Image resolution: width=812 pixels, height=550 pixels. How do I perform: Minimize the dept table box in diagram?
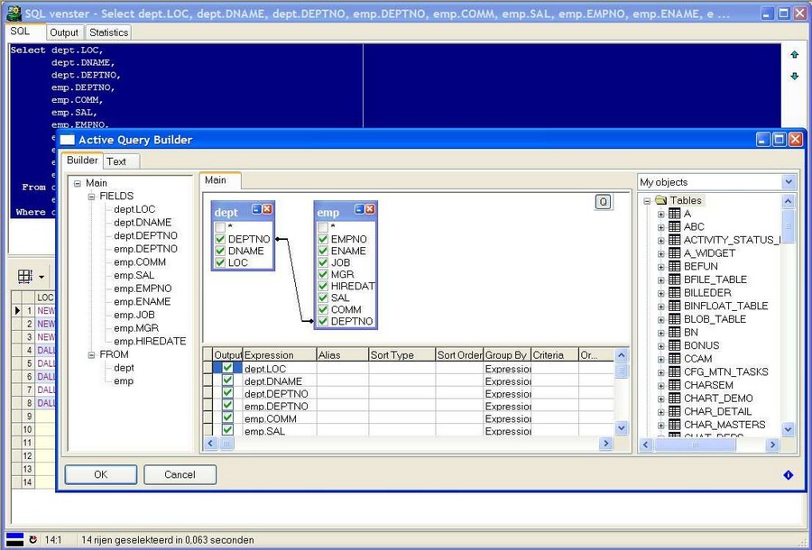255,209
